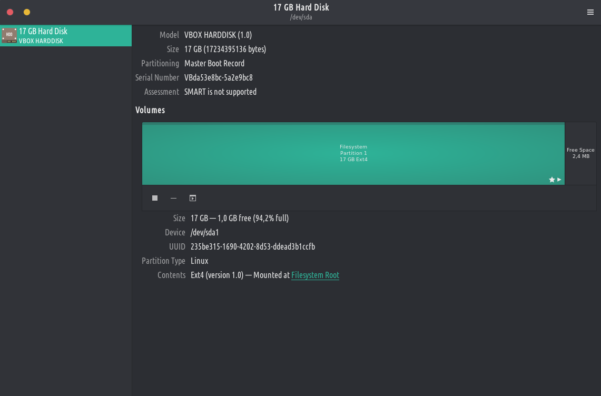Minimize the window with the yellow button
This screenshot has height=396, width=601.
(27, 12)
